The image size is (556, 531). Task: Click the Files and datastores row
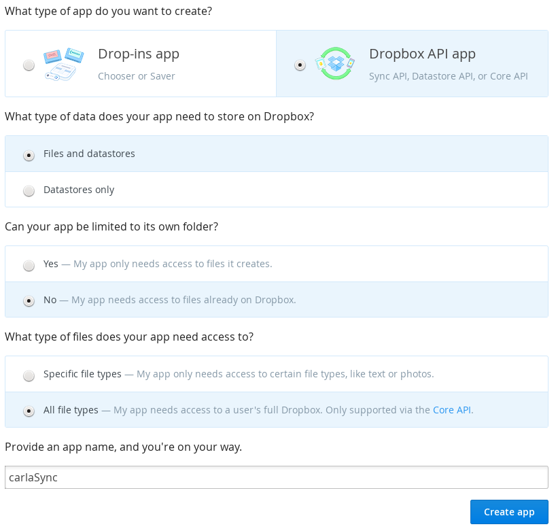(89, 154)
